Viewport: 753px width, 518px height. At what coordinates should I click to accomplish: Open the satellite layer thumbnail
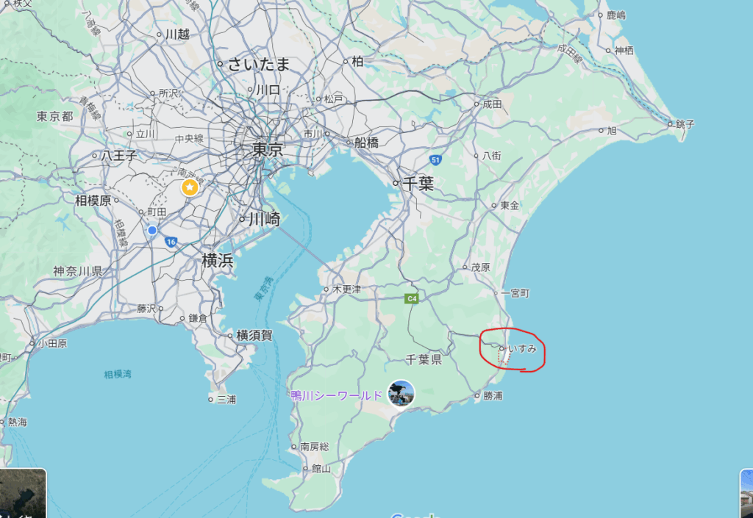pyautogui.click(x=23, y=493)
